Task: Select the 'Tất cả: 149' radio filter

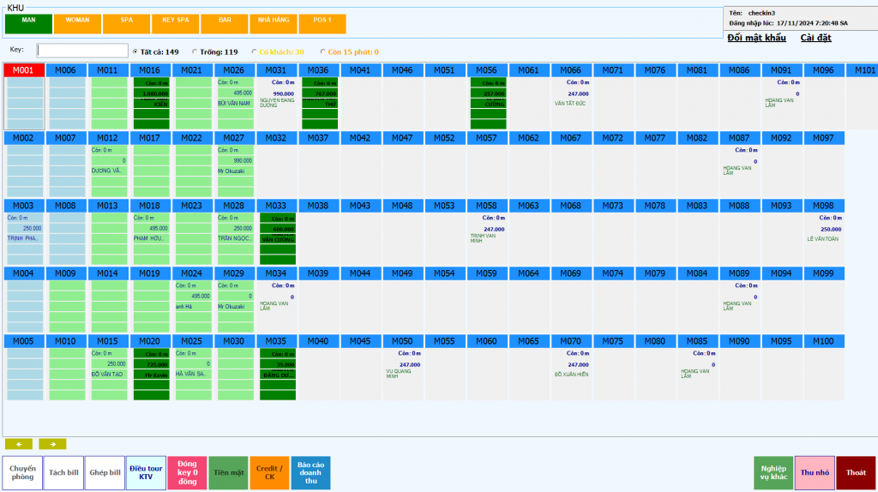Action: [x=135, y=51]
